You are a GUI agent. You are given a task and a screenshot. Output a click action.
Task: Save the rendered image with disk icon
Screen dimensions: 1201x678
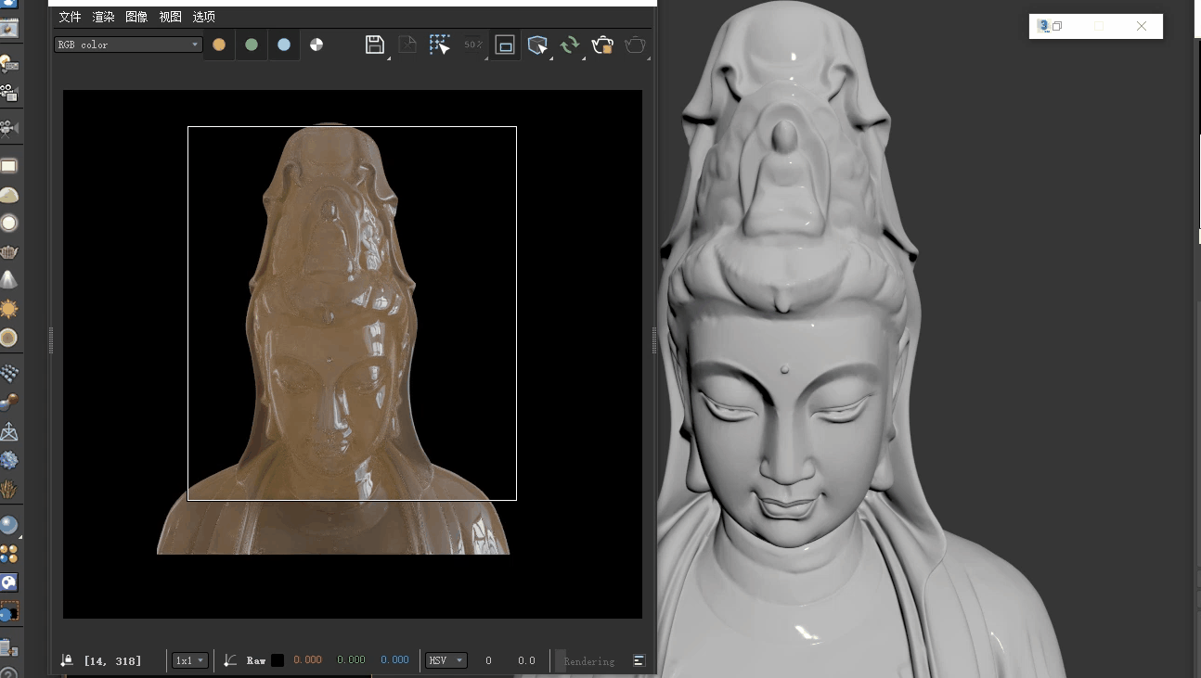pos(374,45)
